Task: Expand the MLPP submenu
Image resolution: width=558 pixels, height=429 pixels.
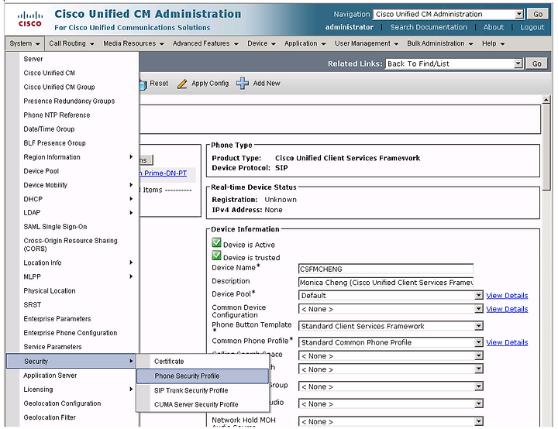Action: pyautogui.click(x=131, y=276)
